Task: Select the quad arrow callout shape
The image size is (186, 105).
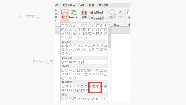Action: [x=66, y=54]
